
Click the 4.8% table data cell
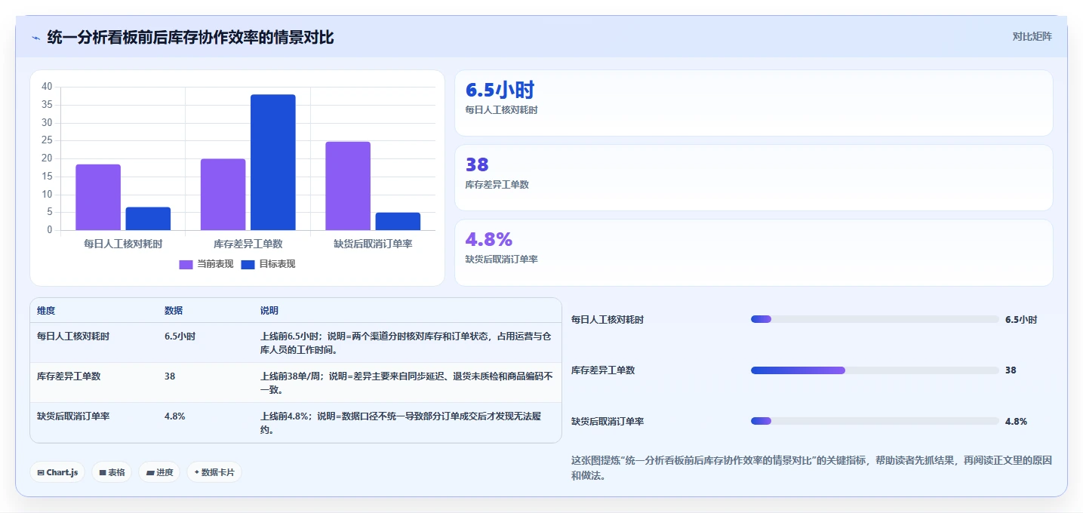pos(174,416)
